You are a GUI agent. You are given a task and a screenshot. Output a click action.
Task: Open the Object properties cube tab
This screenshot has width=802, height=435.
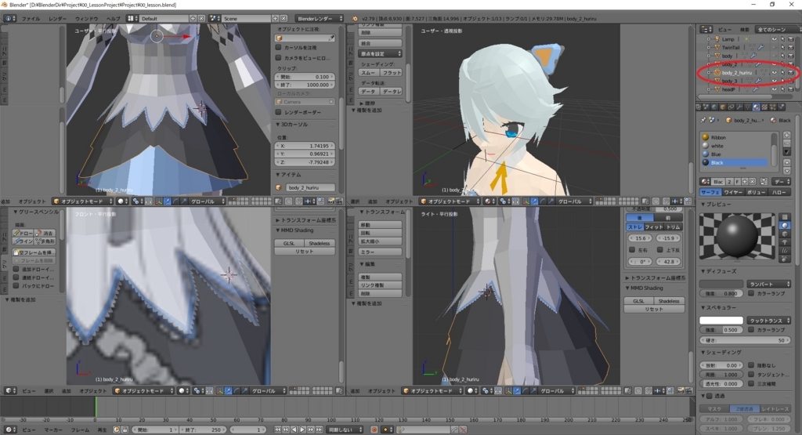(723, 107)
